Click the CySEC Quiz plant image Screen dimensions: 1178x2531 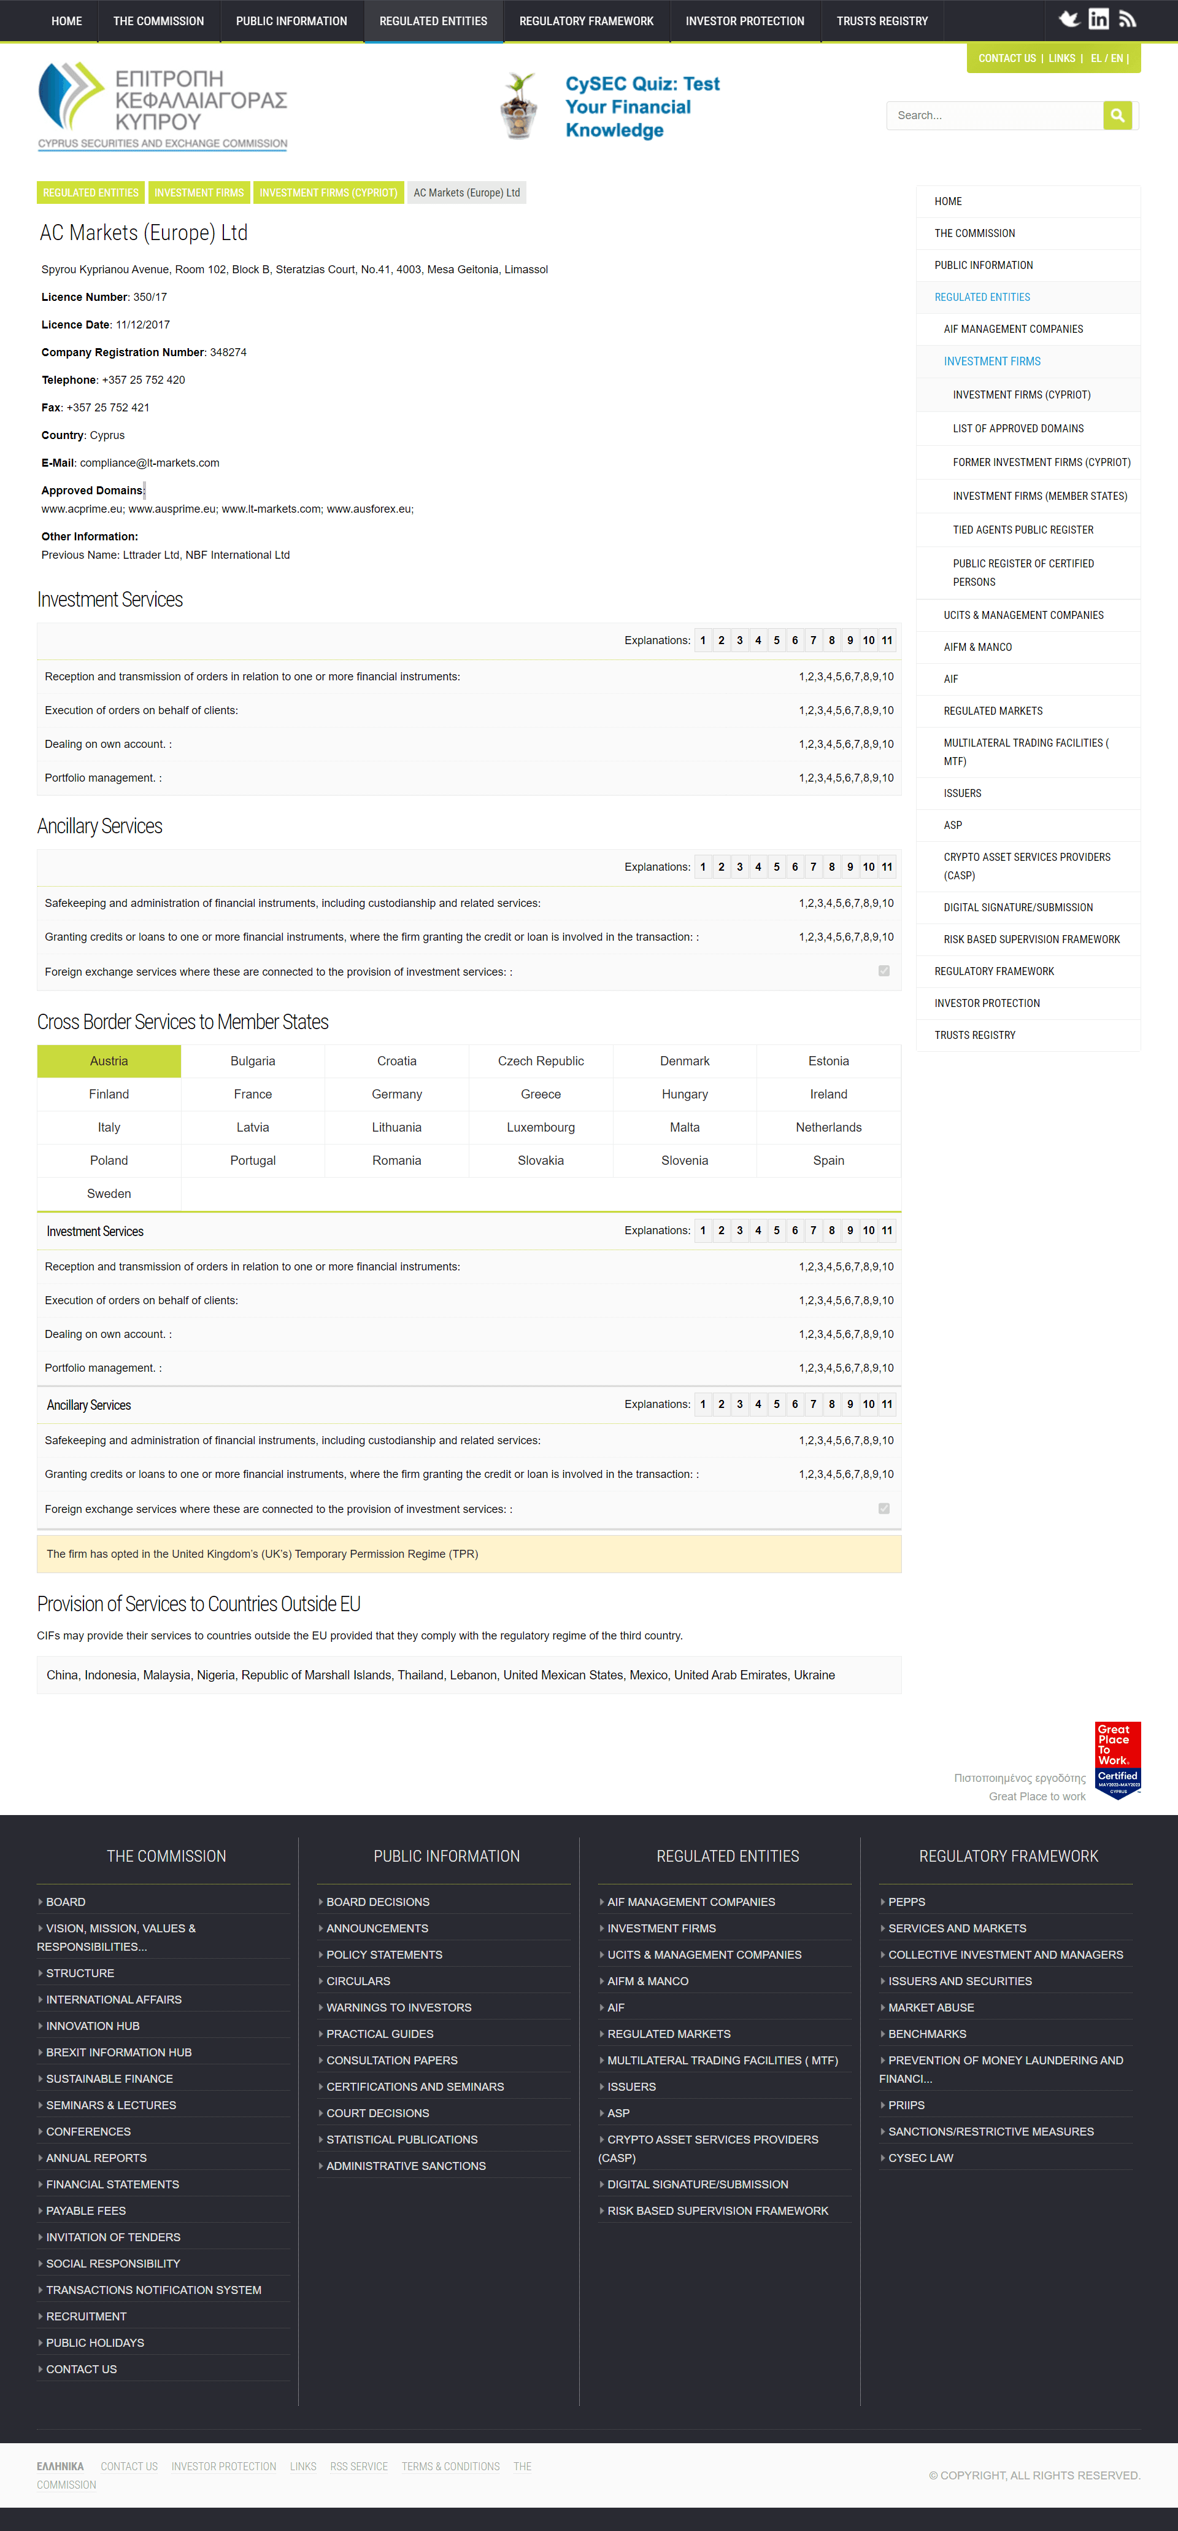[x=519, y=106]
